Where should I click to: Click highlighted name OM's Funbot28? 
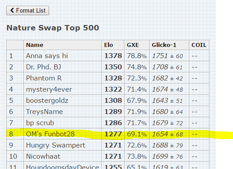[50, 134]
